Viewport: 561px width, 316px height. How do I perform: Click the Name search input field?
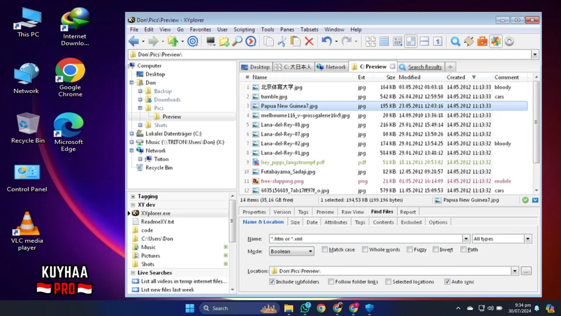(366, 239)
